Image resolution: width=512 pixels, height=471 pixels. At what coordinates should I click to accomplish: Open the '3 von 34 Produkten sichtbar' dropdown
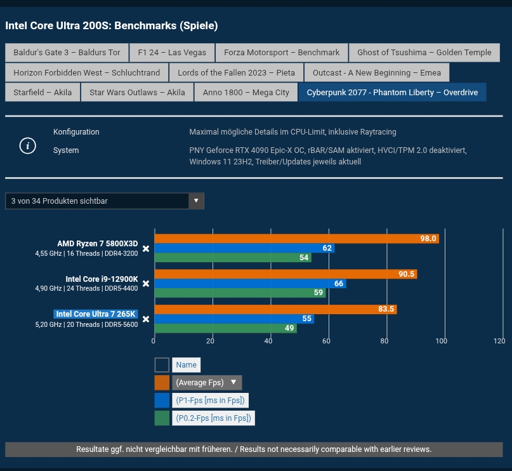(x=105, y=201)
